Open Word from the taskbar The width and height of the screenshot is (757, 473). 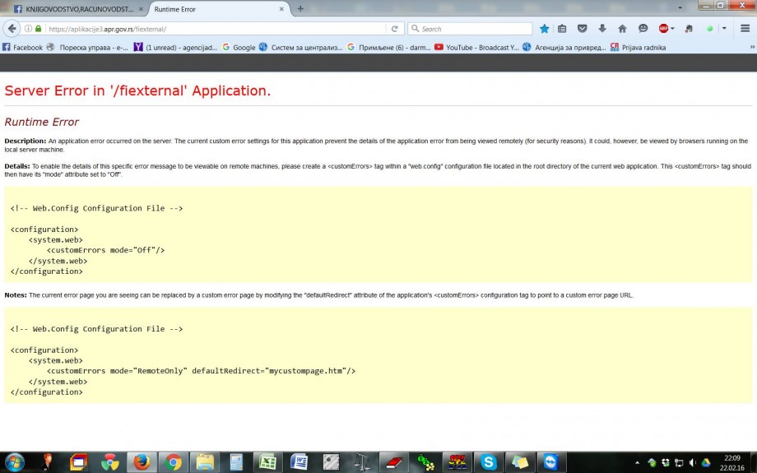pos(300,462)
